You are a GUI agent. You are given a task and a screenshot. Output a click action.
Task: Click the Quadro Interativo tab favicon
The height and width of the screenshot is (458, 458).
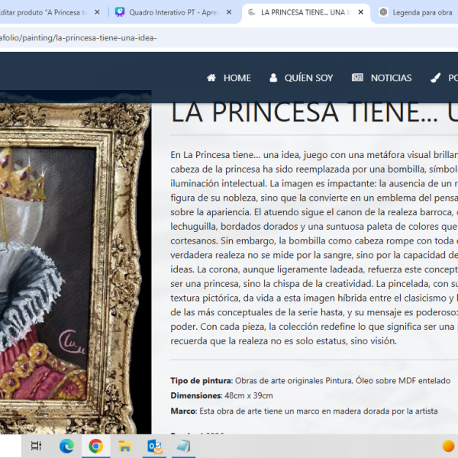tap(120, 12)
